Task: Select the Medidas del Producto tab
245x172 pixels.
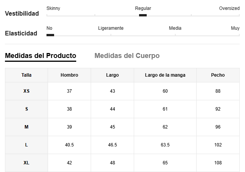Action: [x=41, y=56]
